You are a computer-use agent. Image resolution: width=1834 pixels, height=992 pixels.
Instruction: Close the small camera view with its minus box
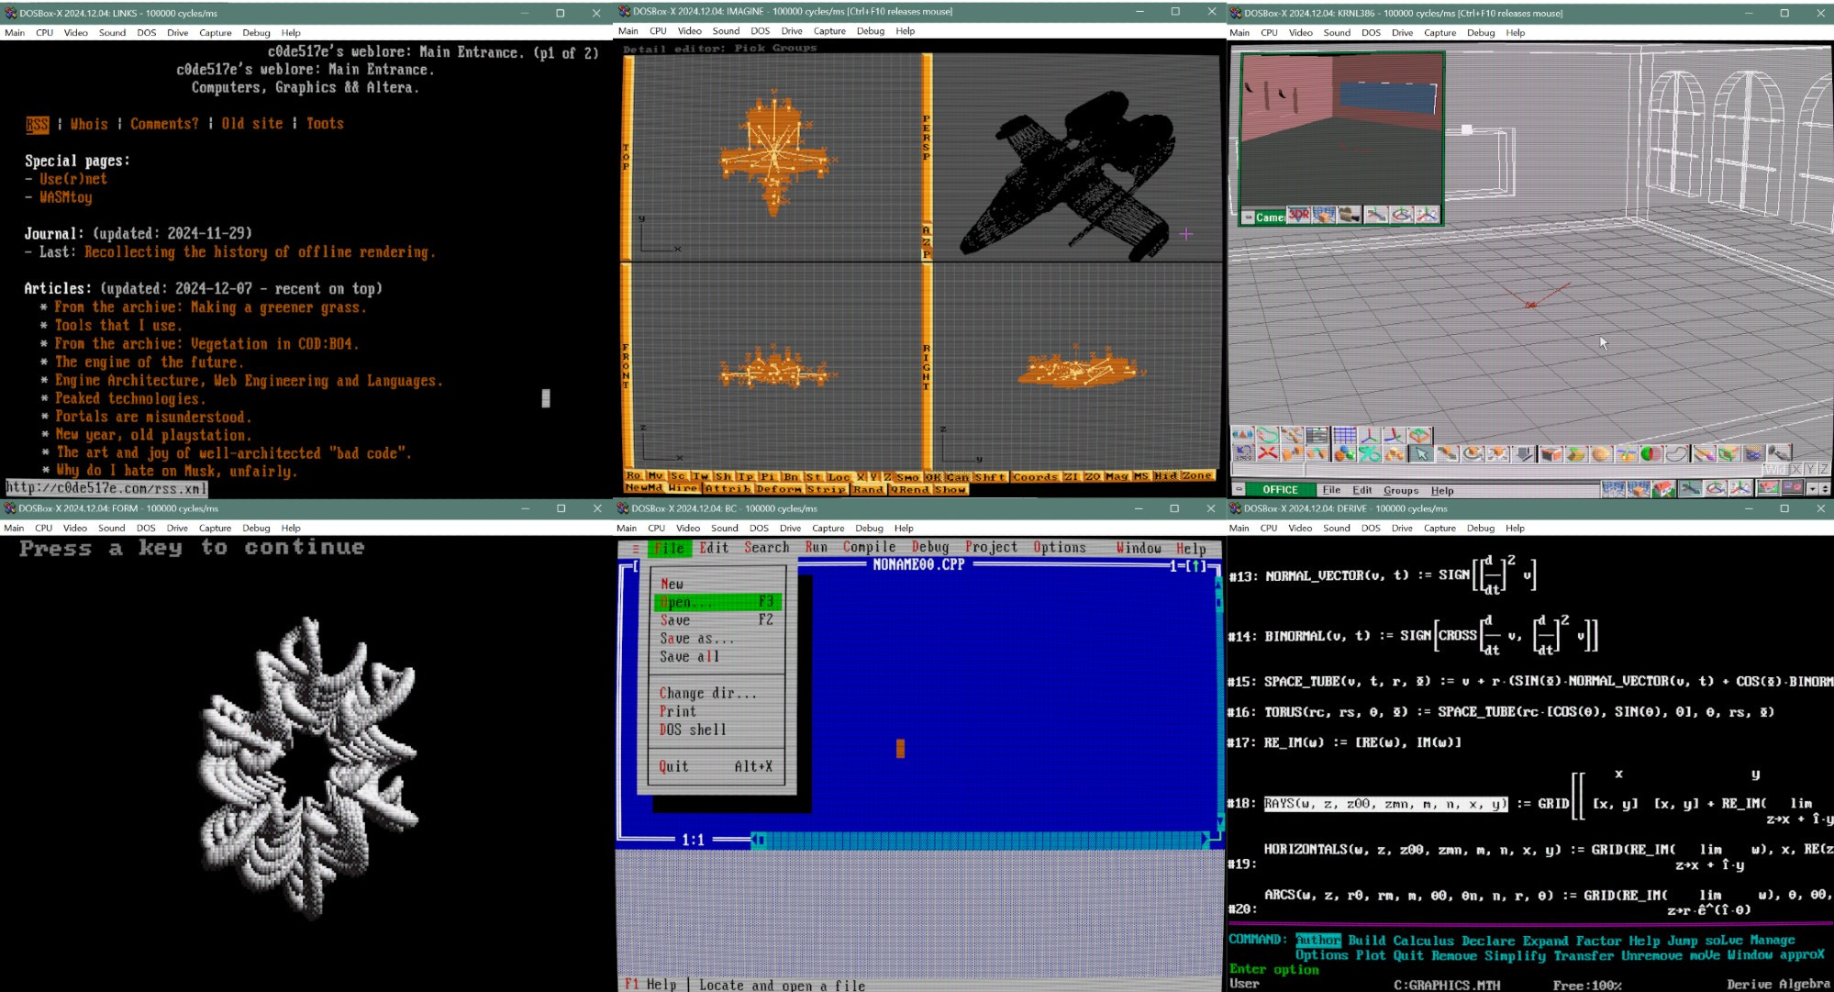pyautogui.click(x=1248, y=217)
